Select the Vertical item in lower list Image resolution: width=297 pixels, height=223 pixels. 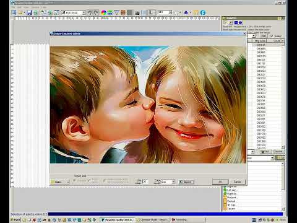click(x=231, y=201)
